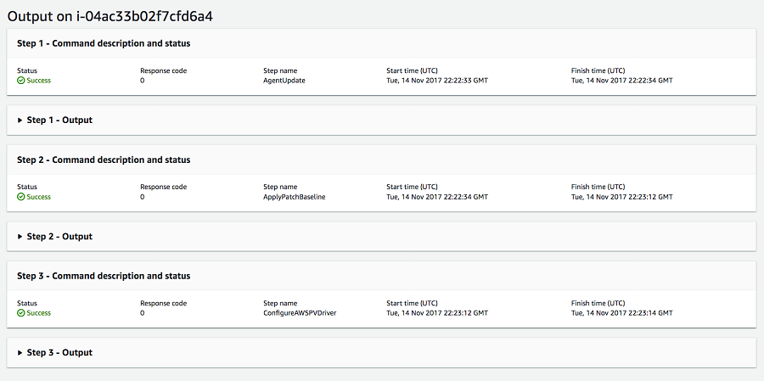Select the ConfigureAWSPVDriver step name

(x=301, y=313)
